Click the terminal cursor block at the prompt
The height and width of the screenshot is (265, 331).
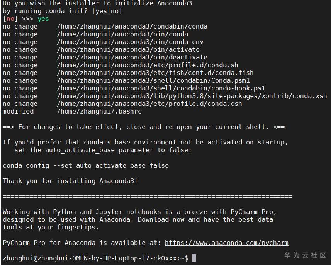pyautogui.click(x=194, y=258)
